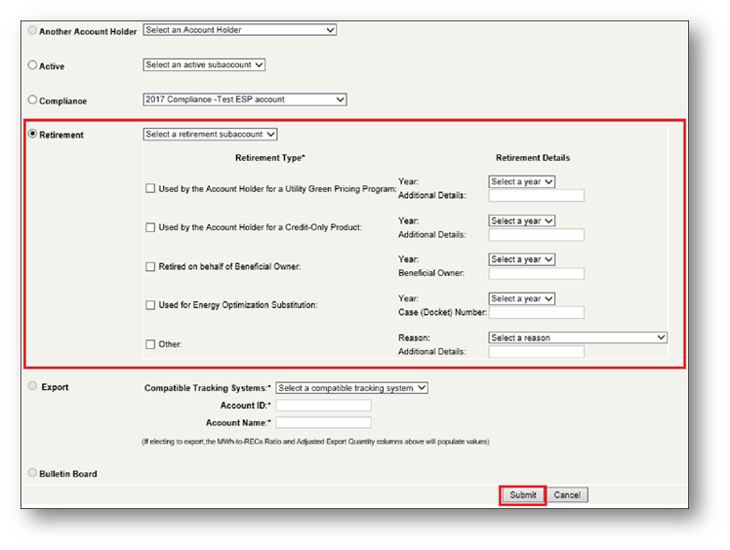Open the compatible tracking system dropdown
The width and height of the screenshot is (730, 550).
tap(352, 388)
